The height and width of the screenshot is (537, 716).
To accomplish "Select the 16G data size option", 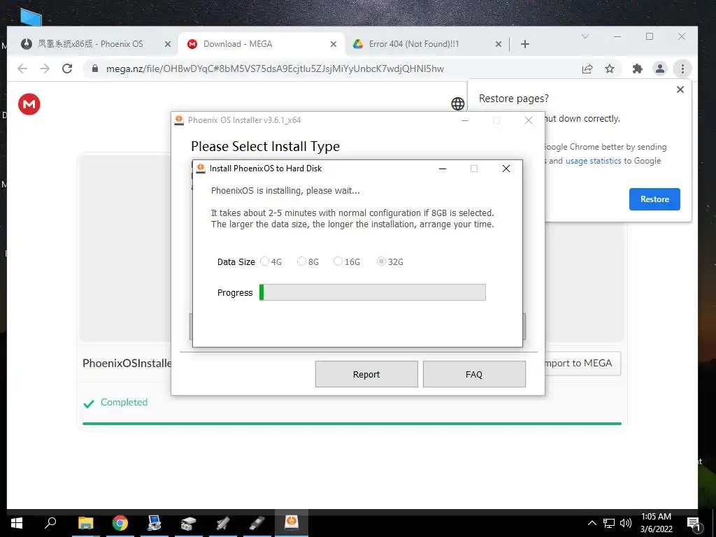I will pyautogui.click(x=347, y=262).
